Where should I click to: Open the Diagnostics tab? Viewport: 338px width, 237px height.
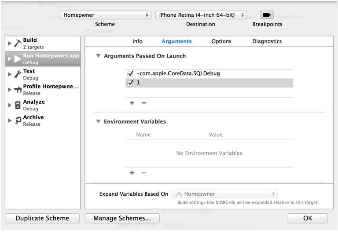(x=267, y=41)
